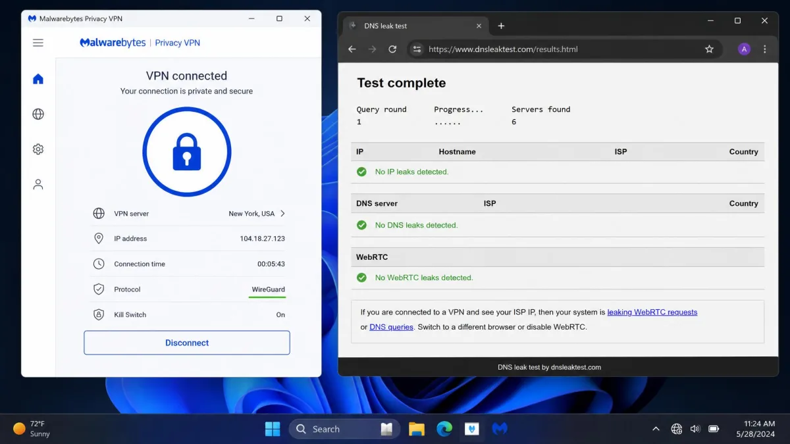Viewport: 790px width, 444px height.
Task: Toggle the Kill Switch On setting
Action: coord(280,314)
